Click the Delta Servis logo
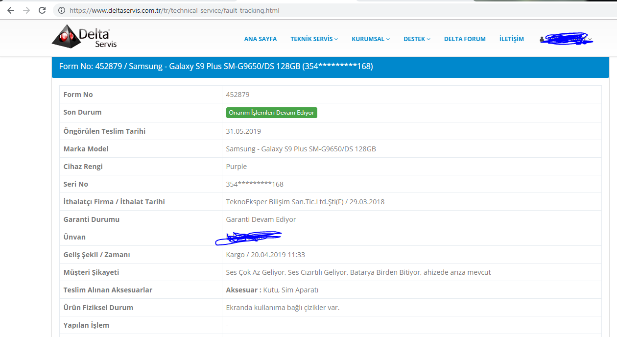Viewport: 617px width, 337px height. [x=84, y=37]
